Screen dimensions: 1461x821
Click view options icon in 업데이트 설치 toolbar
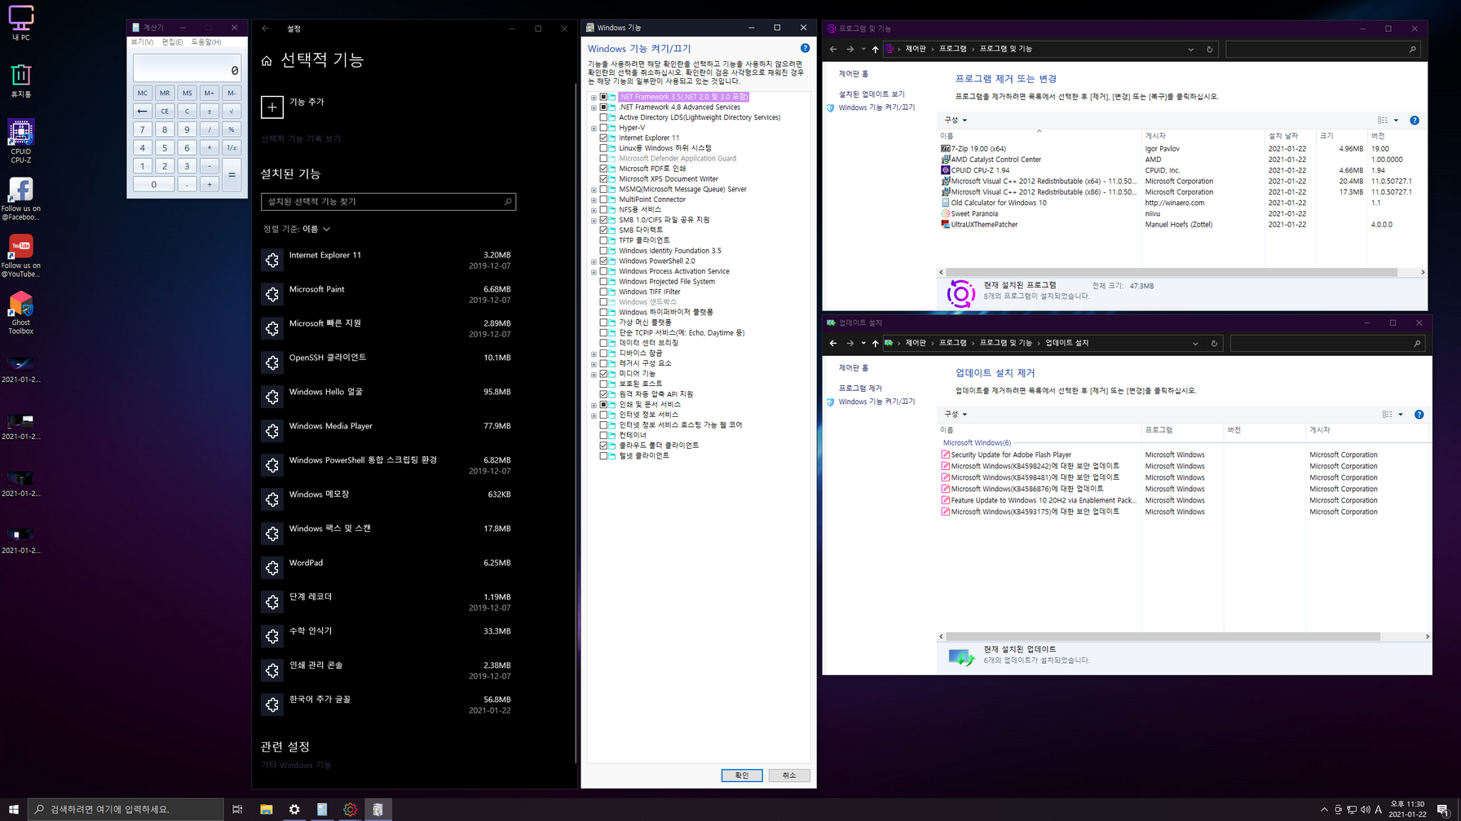1388,415
